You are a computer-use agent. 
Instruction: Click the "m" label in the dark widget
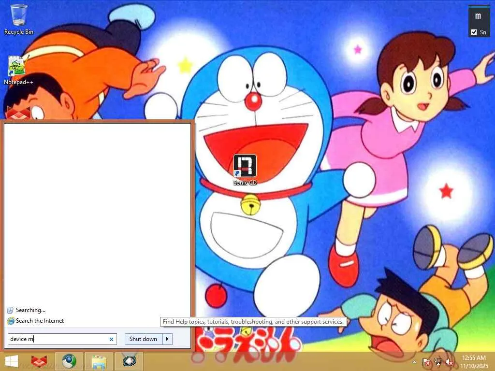click(x=478, y=16)
